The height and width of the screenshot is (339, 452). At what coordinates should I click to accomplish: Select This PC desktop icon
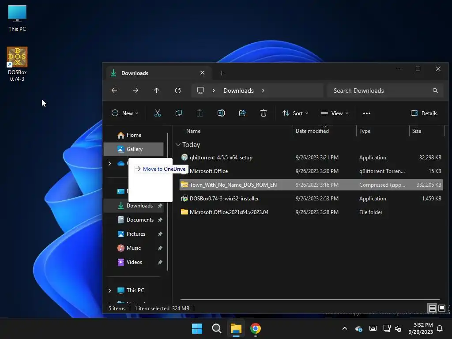click(x=17, y=18)
